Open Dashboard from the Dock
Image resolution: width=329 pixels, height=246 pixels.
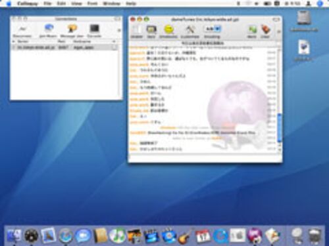(x=31, y=236)
